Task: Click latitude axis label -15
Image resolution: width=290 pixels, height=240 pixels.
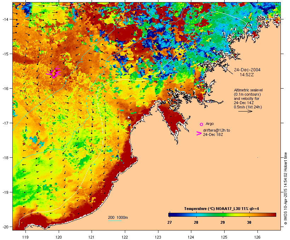Action: (x=5, y=54)
